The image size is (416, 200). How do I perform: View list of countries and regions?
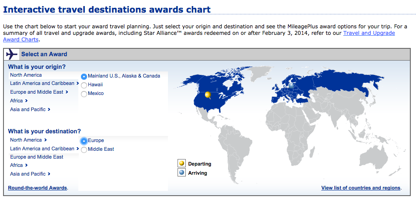click(361, 188)
